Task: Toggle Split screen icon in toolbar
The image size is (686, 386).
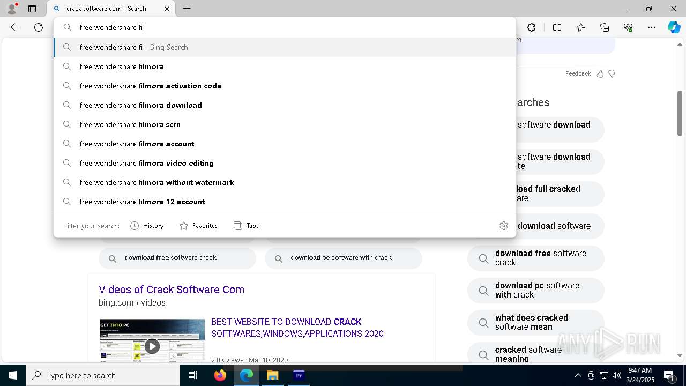Action: [557, 27]
